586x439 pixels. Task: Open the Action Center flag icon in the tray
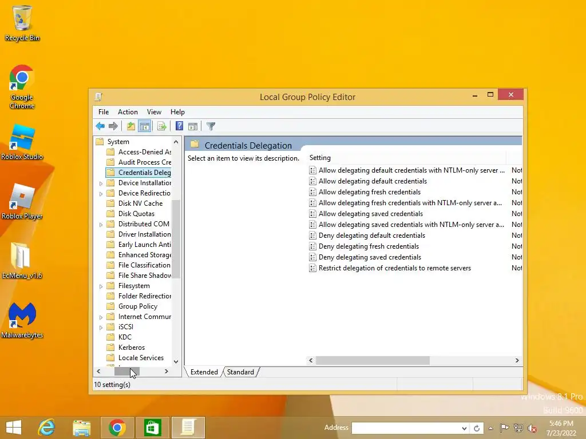coord(504,428)
